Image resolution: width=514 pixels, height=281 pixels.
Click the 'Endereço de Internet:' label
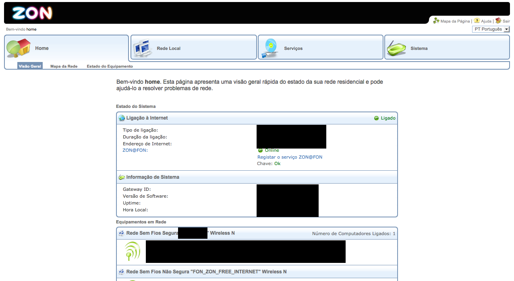pos(147,144)
